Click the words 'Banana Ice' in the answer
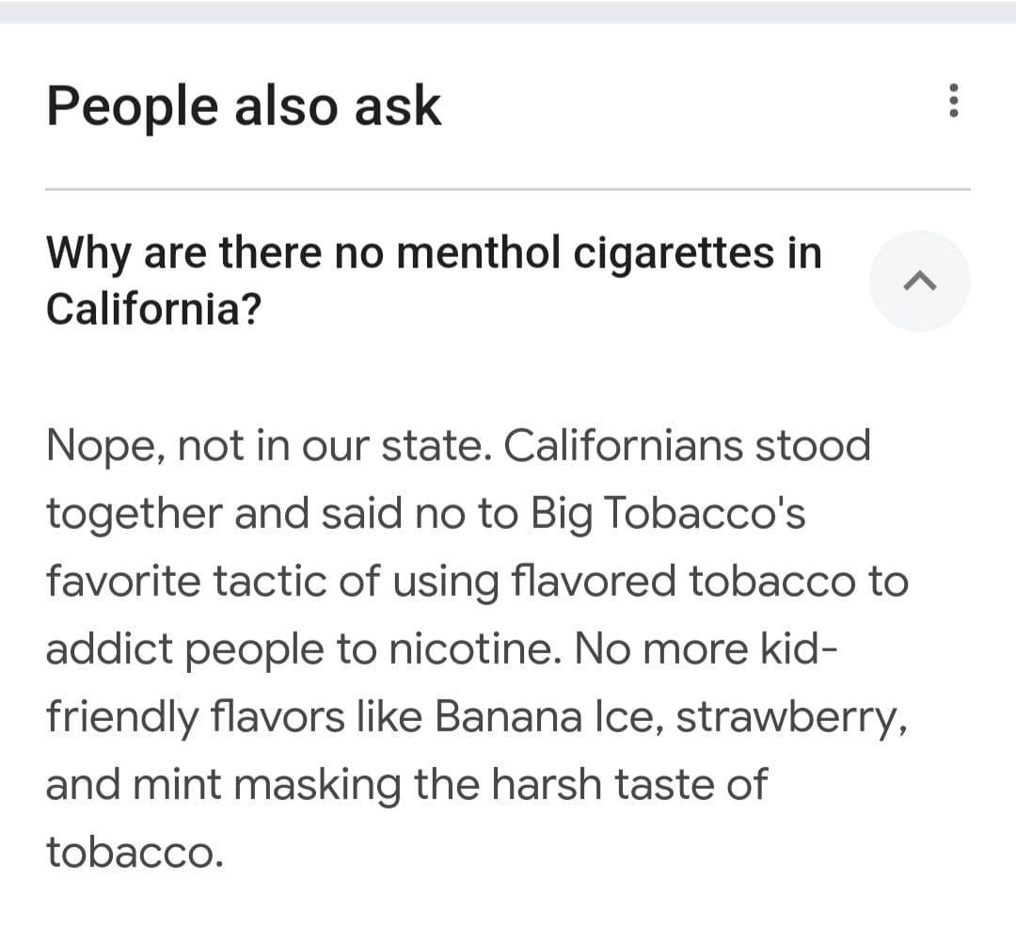1016x929 pixels. [549, 716]
